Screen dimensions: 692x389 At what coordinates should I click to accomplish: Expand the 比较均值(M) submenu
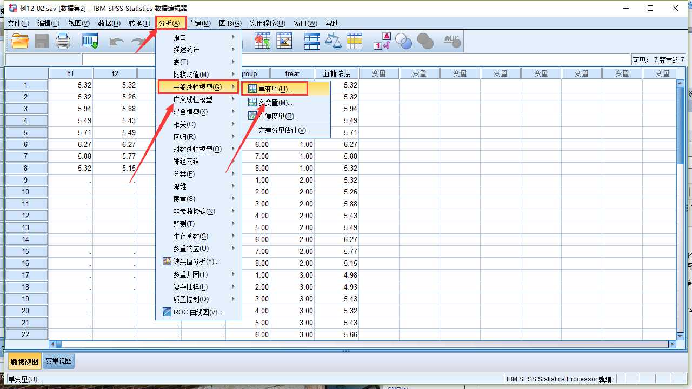click(198, 75)
